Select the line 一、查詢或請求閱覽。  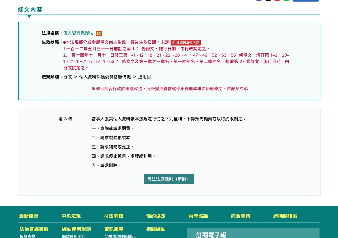[x=113, y=128]
